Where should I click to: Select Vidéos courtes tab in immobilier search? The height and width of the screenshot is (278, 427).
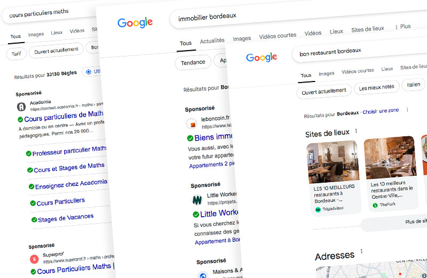pyautogui.click(x=278, y=36)
